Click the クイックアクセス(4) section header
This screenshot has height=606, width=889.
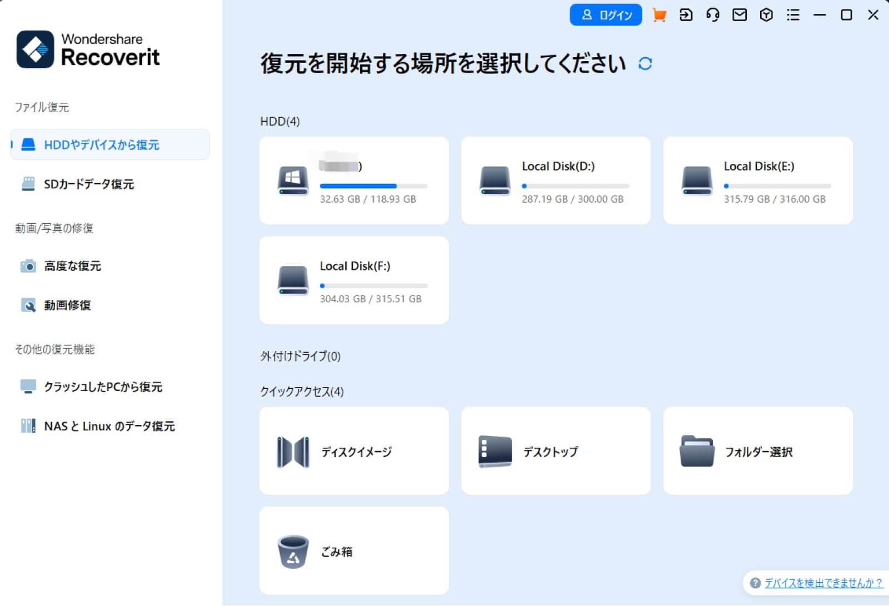[x=302, y=392]
